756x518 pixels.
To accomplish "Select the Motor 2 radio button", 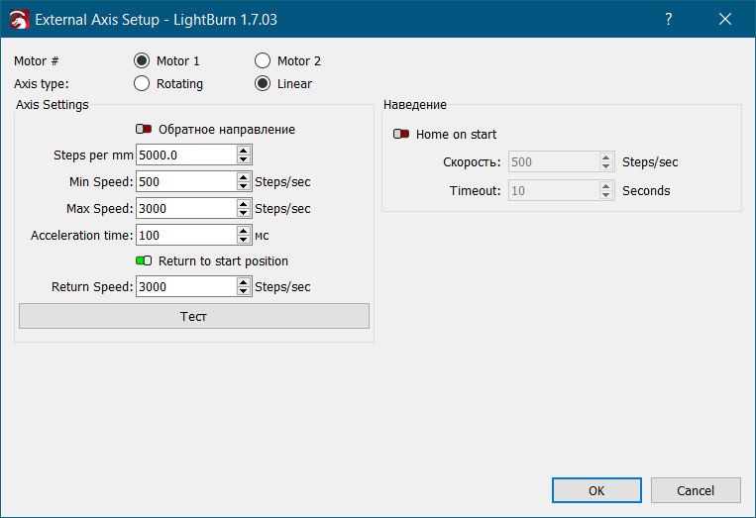I will click(263, 60).
